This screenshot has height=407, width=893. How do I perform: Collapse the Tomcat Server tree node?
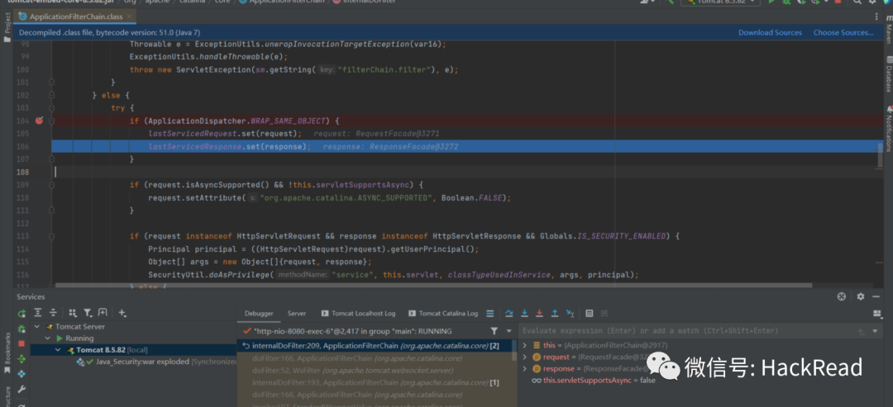coord(37,327)
